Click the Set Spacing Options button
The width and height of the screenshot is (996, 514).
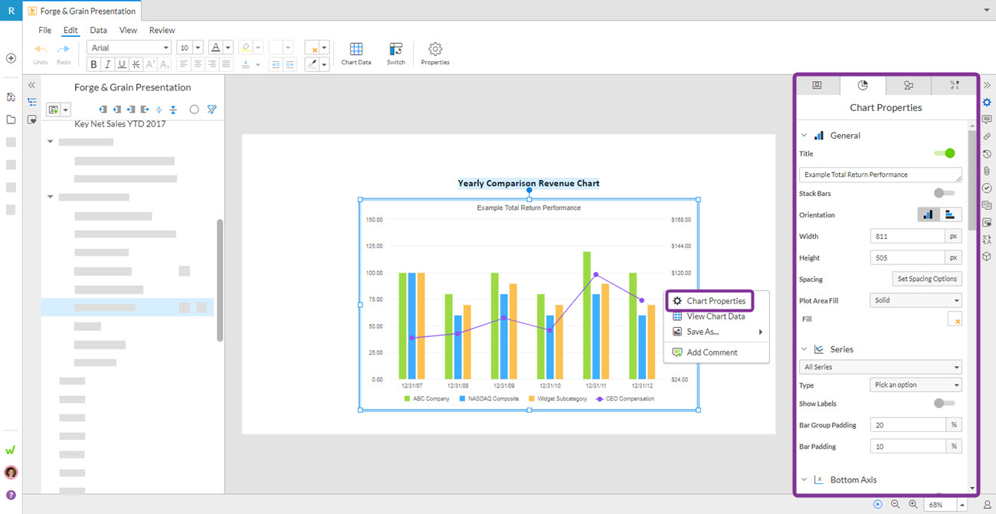[927, 279]
